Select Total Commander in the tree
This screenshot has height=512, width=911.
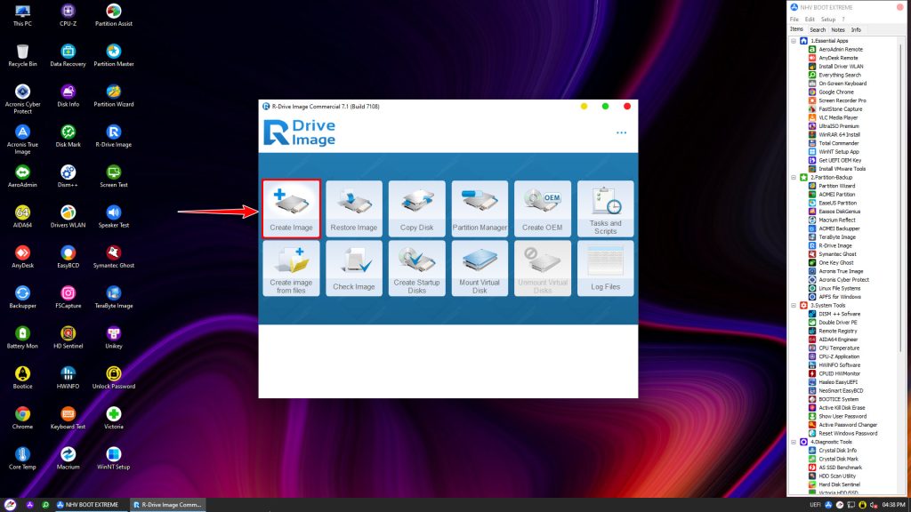838,143
